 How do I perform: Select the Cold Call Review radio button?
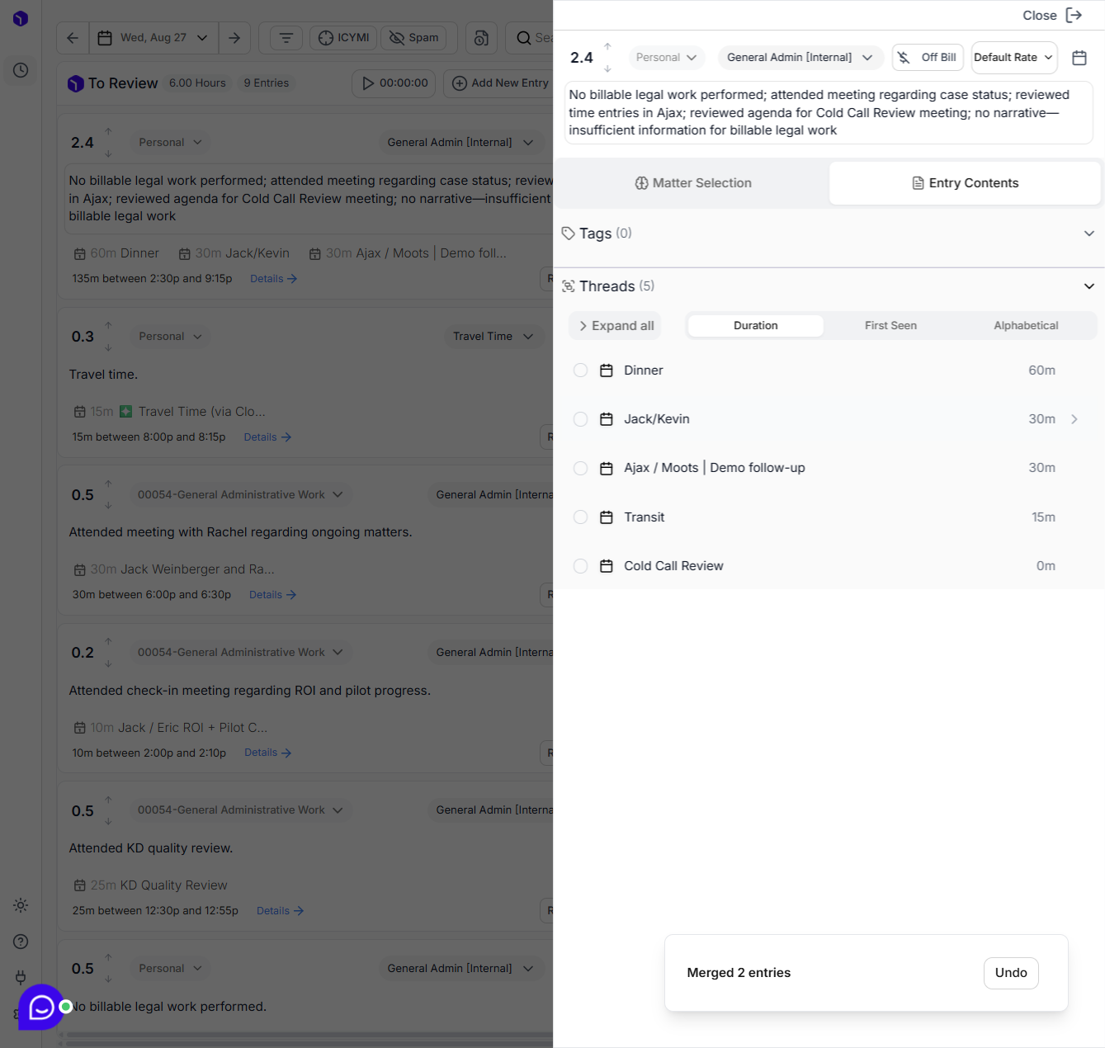pos(580,566)
